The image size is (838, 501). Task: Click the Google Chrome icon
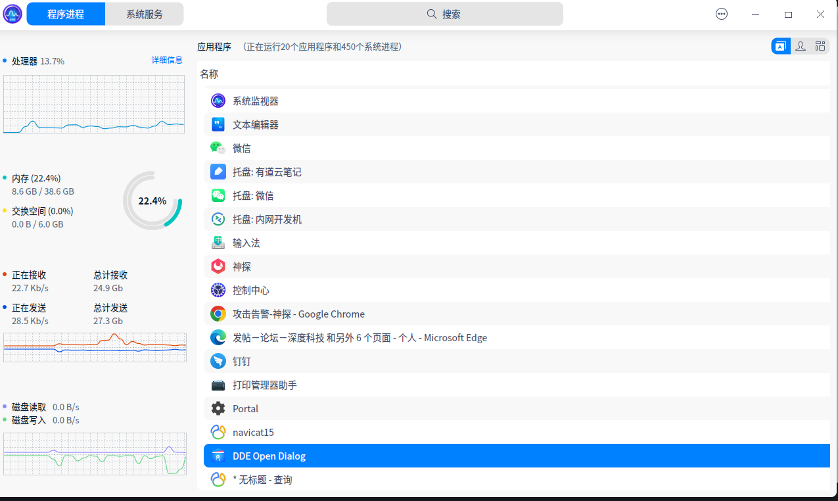(x=218, y=314)
